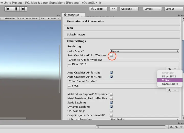
Task: Add a color gamut with plus
Action: [x=169, y=90]
